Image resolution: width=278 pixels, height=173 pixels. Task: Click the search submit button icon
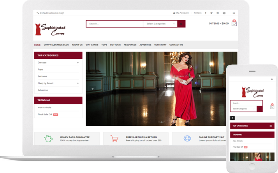tap(181, 24)
